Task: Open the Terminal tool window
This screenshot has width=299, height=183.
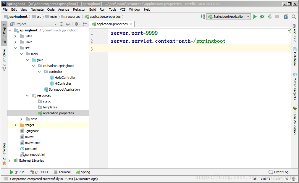Action: pyautogui.click(x=62, y=172)
